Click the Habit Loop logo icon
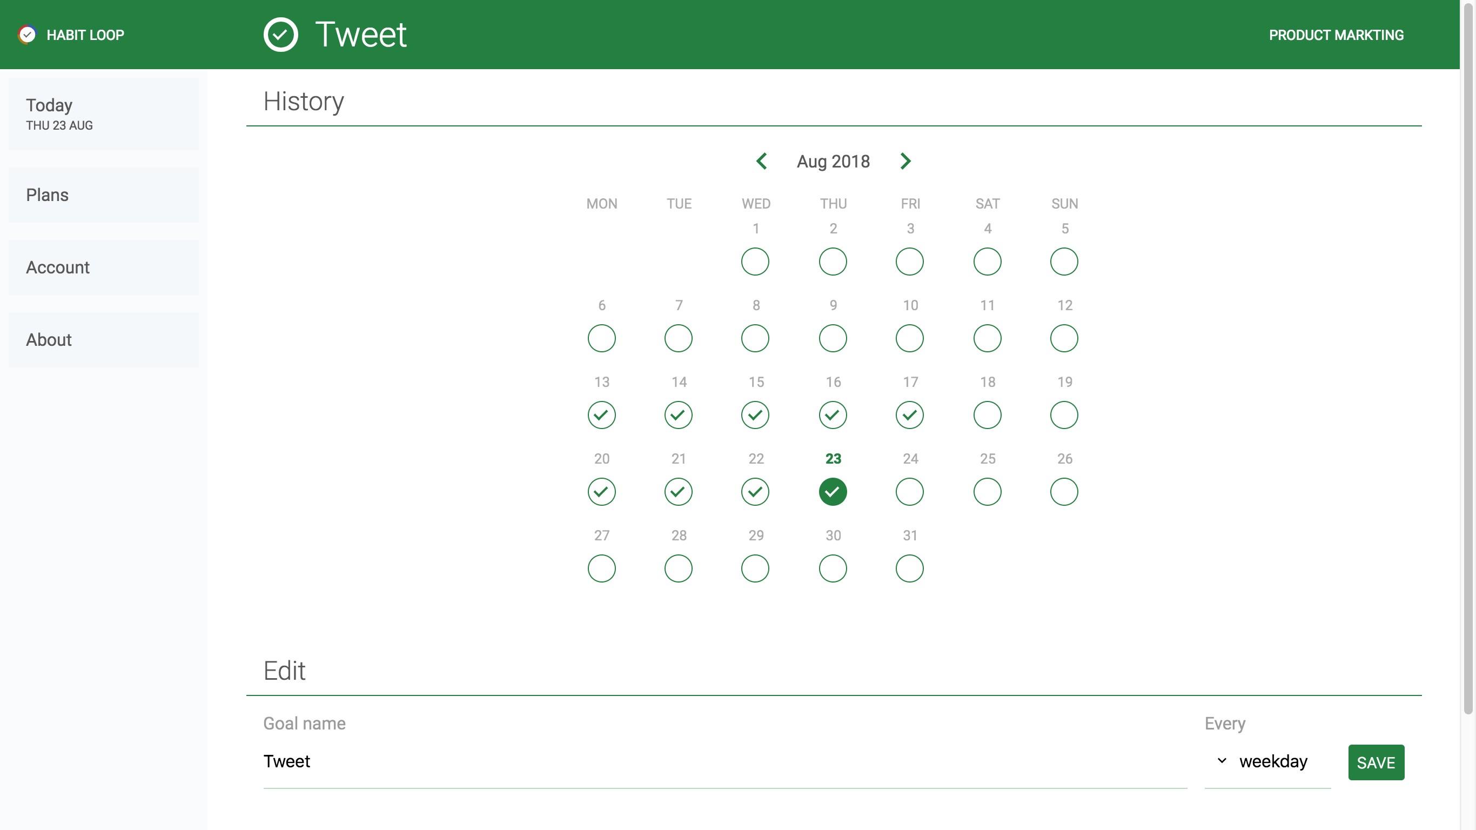Screen dimensions: 1476x830 27,35
